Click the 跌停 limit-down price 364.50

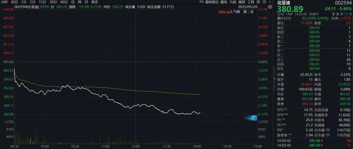(x=345, y=103)
